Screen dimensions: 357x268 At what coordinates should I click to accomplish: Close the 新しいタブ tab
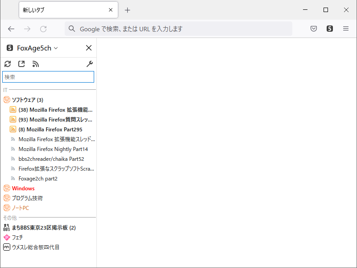click(x=111, y=10)
